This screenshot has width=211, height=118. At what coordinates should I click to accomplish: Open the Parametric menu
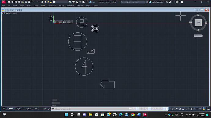click(70, 5)
